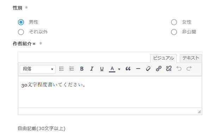Toggle bold formatting
The height and width of the screenshot is (136, 214).
tap(82, 69)
